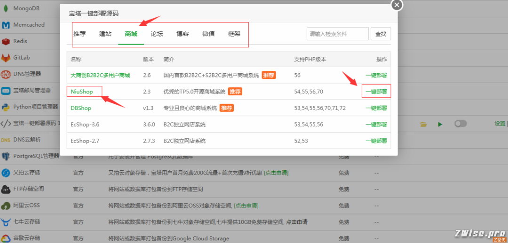Click version 3.6.0 in EcShop-3.6 row
This screenshot has height=243, width=508.
[149, 124]
